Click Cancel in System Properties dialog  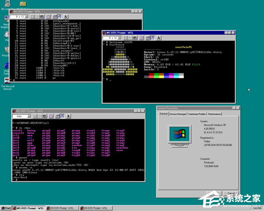(231, 193)
